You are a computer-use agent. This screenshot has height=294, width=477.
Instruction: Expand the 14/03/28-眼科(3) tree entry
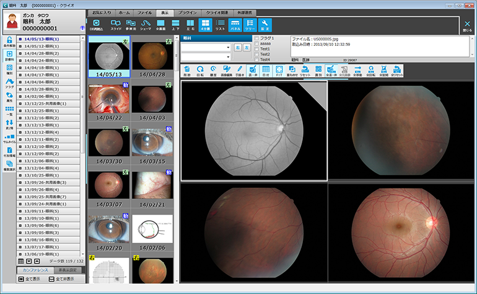tap(20, 89)
